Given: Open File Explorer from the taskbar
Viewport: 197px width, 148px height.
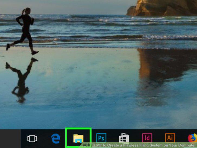Looking at the screenshot, I should point(78,139).
